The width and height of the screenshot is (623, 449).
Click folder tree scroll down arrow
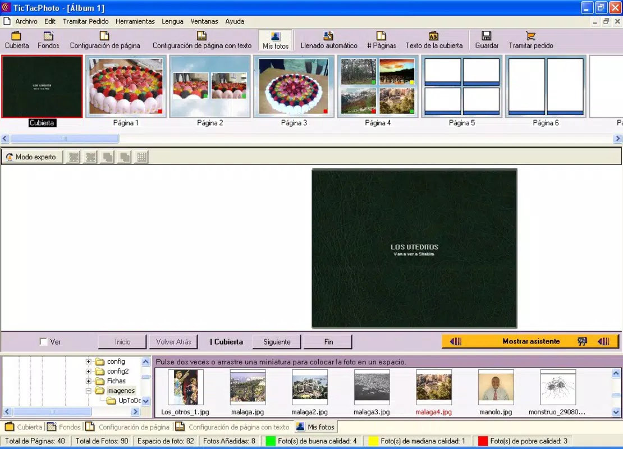point(146,401)
